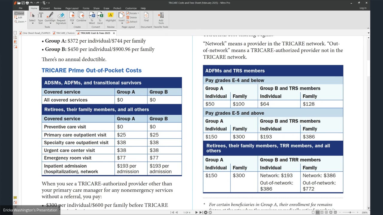383x215 pixels.
Task: Jump to the last page
Action: (201, 212)
